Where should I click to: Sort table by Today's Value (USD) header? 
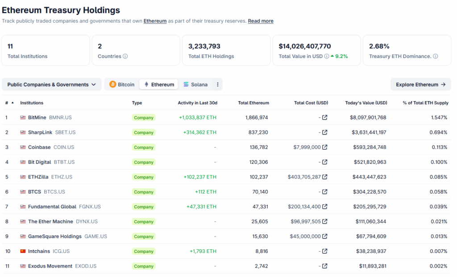click(366, 103)
